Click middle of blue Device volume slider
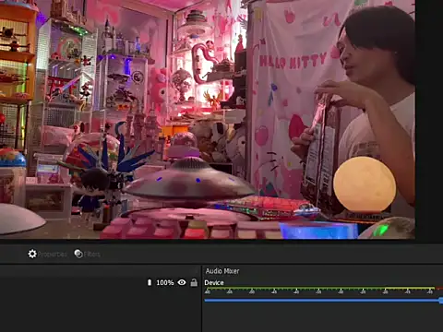The image size is (443, 332). tap(323, 300)
